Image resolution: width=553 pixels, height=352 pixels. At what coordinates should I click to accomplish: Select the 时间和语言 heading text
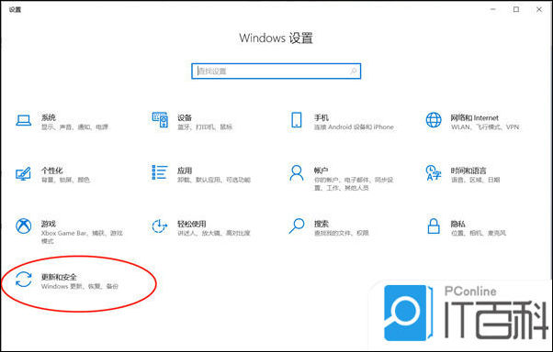[468, 170]
